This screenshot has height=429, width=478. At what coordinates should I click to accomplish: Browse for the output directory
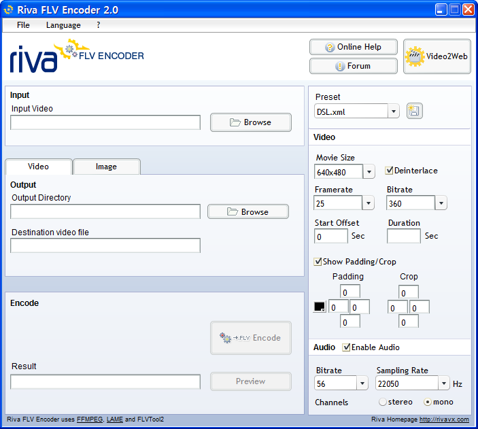click(x=248, y=211)
